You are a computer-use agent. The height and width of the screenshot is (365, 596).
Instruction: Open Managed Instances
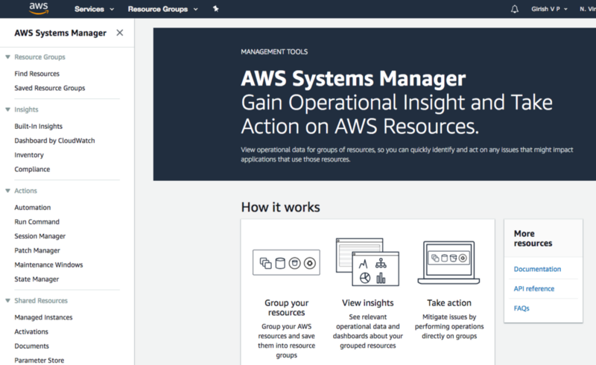click(43, 317)
